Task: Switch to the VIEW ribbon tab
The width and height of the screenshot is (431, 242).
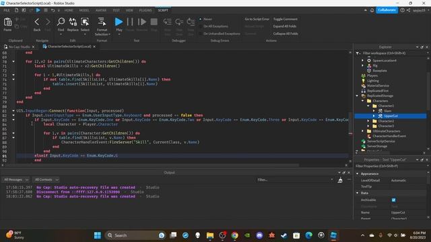Action: tap(129, 10)
